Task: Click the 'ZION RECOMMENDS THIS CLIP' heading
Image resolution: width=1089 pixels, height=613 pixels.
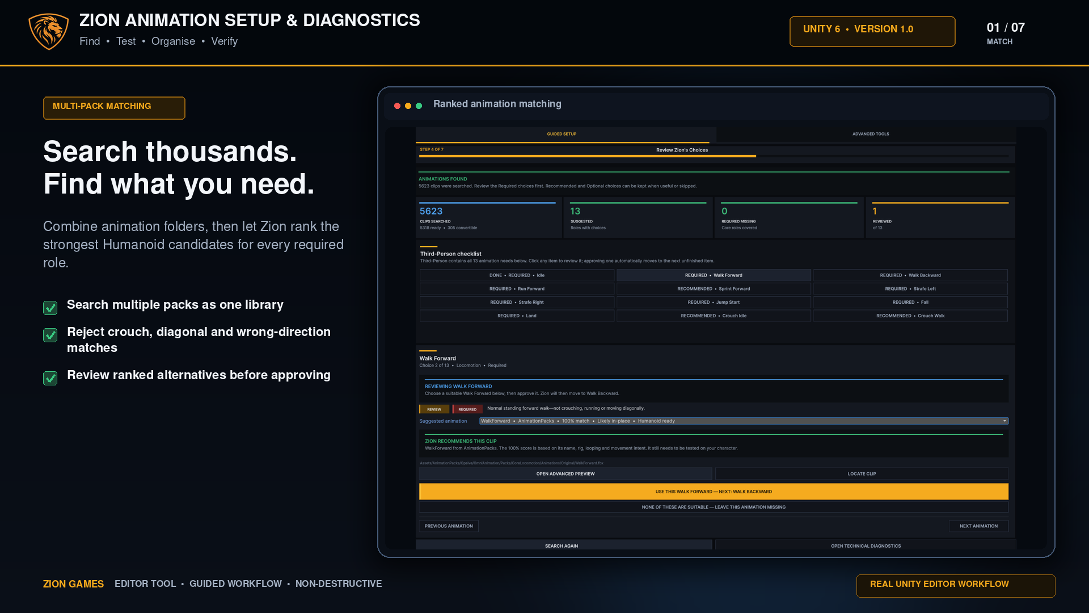Action: [x=461, y=441]
